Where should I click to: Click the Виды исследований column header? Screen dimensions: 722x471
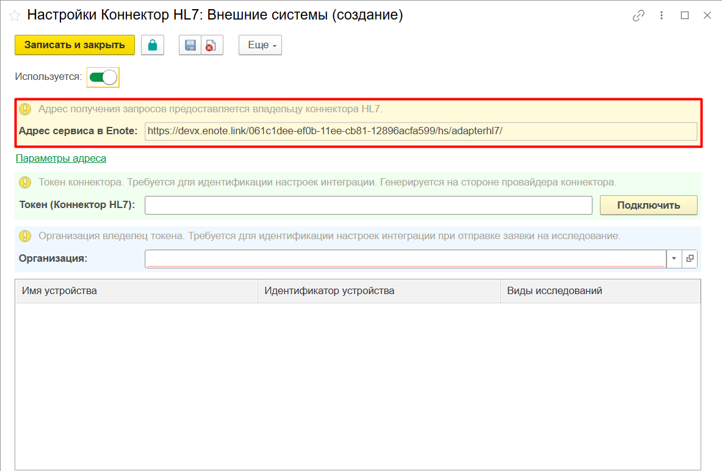(x=600, y=290)
